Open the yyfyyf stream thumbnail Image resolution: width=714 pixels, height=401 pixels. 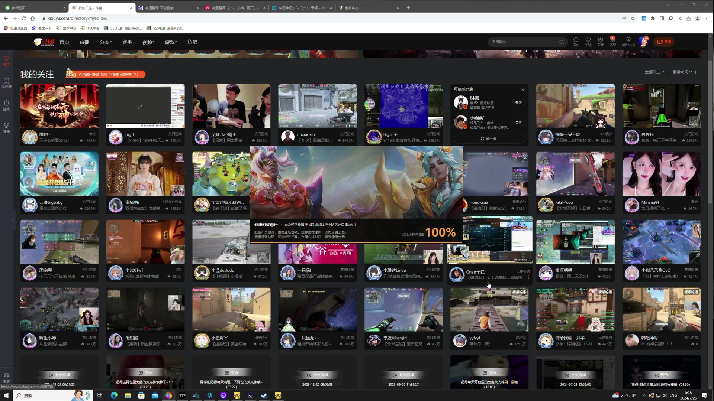click(489, 309)
